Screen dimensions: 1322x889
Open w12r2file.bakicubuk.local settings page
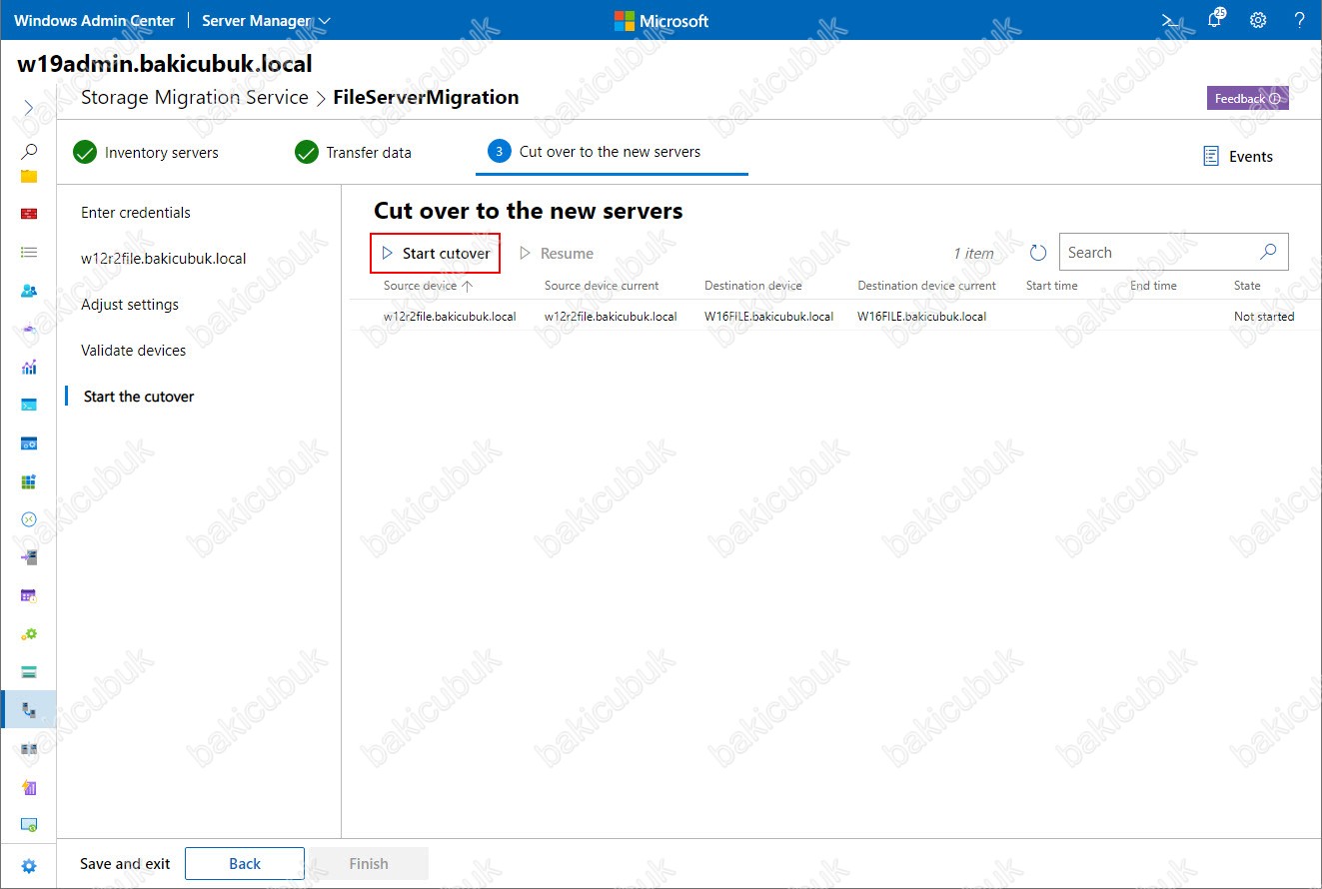[164, 259]
